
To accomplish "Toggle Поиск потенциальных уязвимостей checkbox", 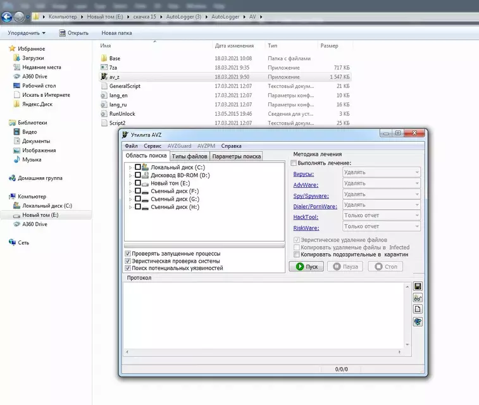I will (x=128, y=268).
